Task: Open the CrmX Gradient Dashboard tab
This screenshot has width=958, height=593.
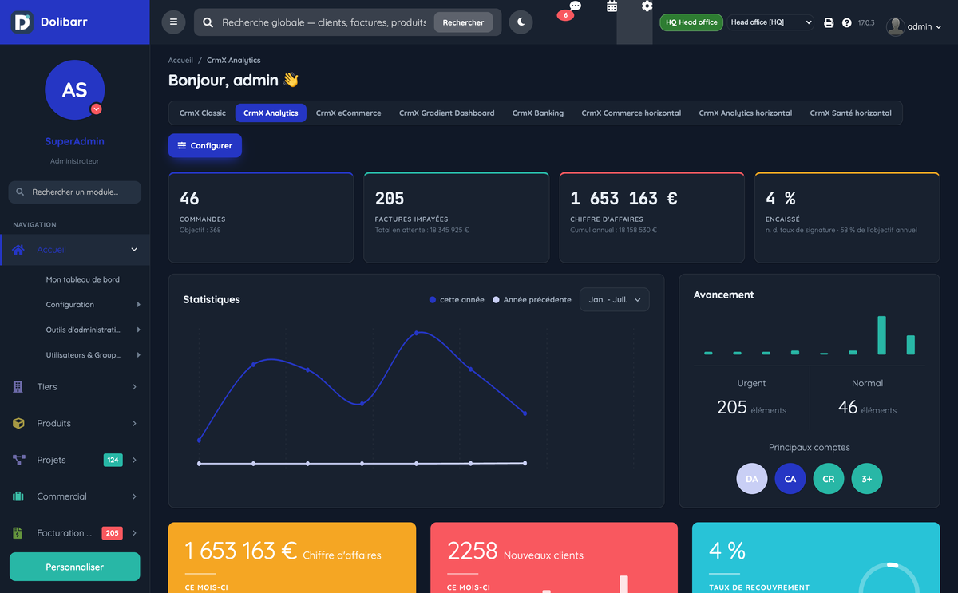Action: [446, 113]
